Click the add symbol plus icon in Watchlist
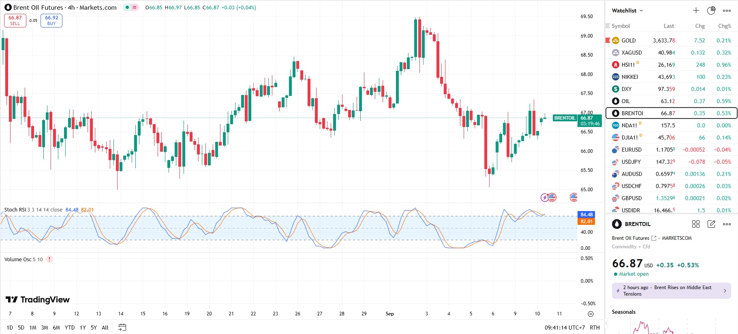The image size is (738, 334). [x=696, y=11]
